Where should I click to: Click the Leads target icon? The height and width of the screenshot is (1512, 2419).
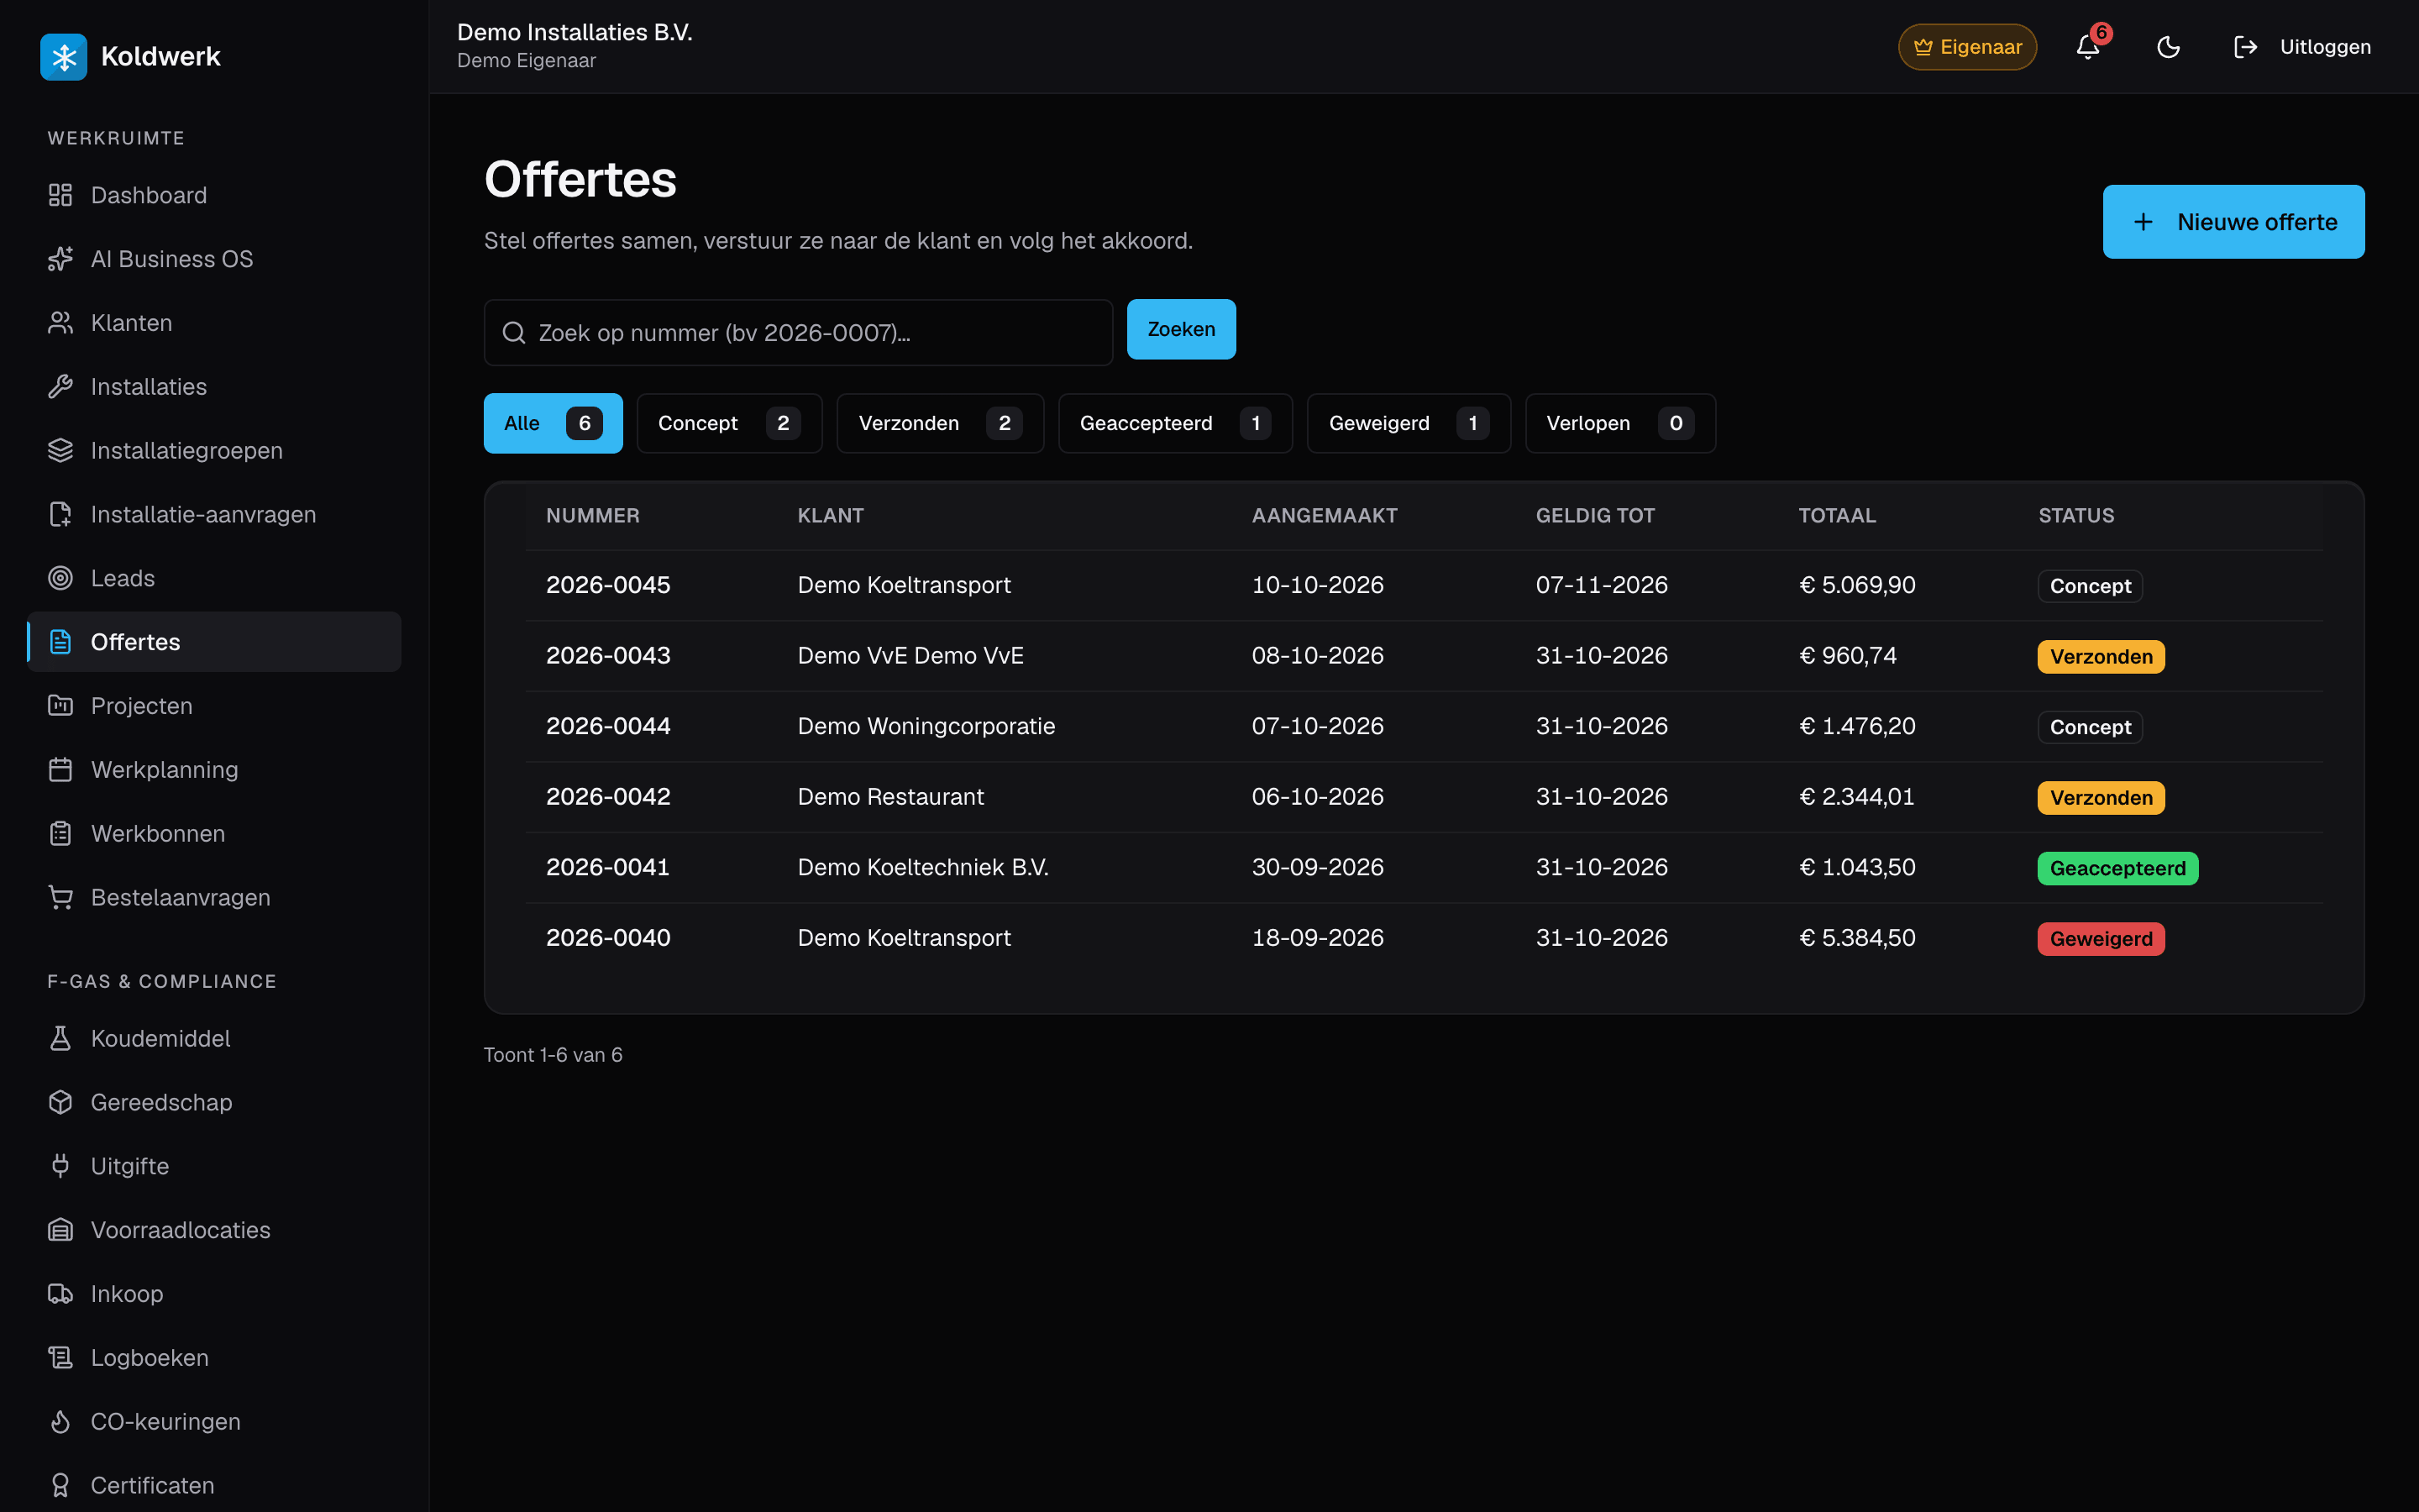pyautogui.click(x=61, y=578)
